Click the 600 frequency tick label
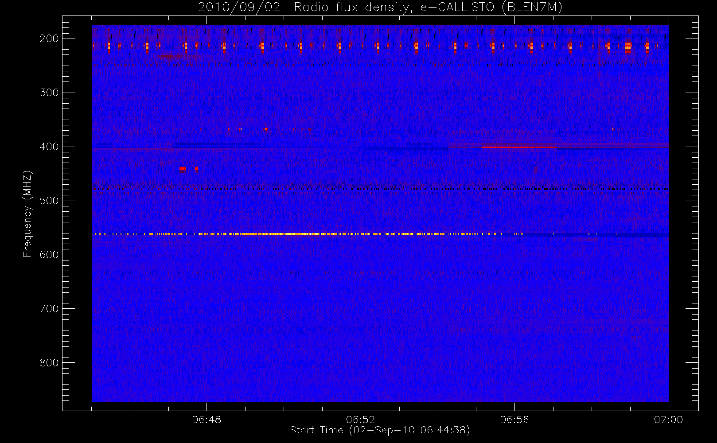 [x=49, y=255]
